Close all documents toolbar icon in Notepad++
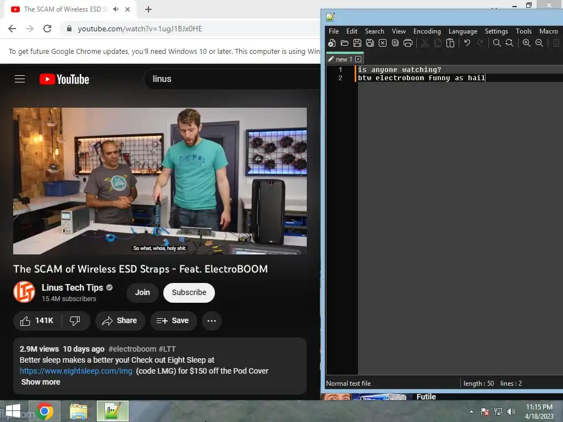563x422 pixels. click(x=395, y=43)
